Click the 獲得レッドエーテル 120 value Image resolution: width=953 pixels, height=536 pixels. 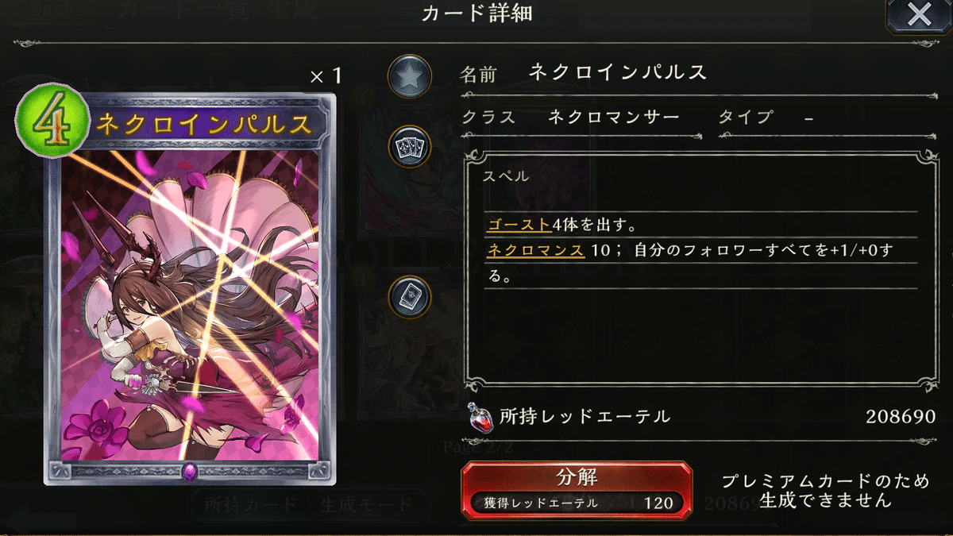pyautogui.click(x=658, y=503)
